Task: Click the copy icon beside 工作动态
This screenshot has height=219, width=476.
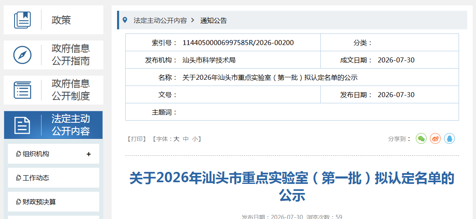Action: (18, 178)
